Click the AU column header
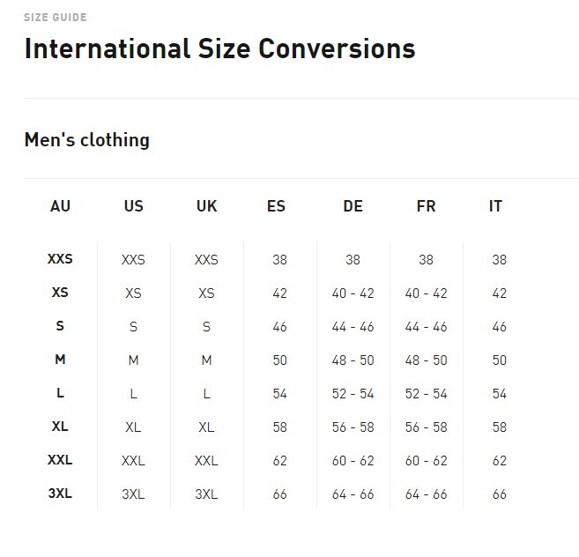This screenshot has width=579, height=557. pyautogui.click(x=60, y=206)
